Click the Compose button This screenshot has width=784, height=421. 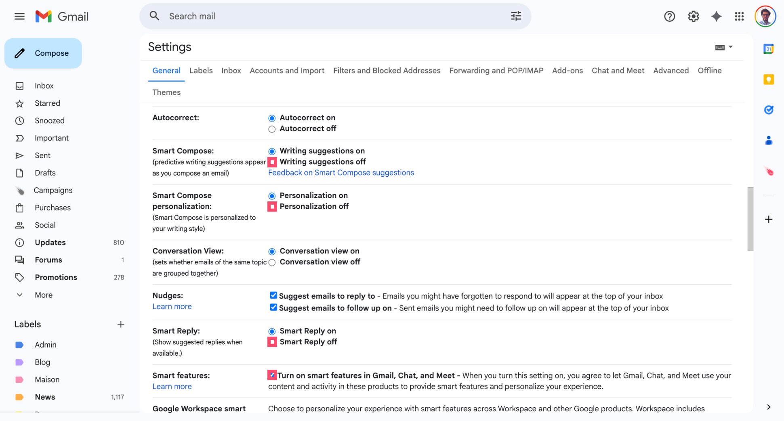click(x=43, y=53)
